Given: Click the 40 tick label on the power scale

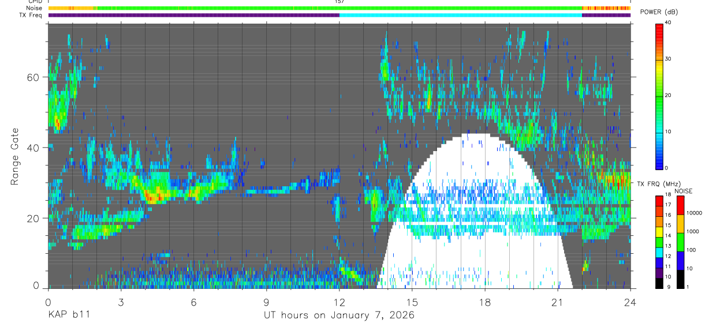Looking at the screenshot, I should tap(669, 22).
